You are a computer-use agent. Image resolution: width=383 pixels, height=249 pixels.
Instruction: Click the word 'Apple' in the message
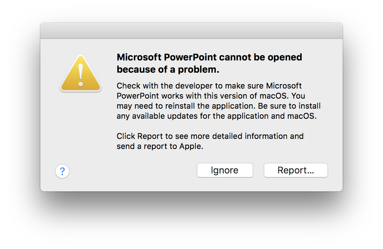[x=190, y=146]
